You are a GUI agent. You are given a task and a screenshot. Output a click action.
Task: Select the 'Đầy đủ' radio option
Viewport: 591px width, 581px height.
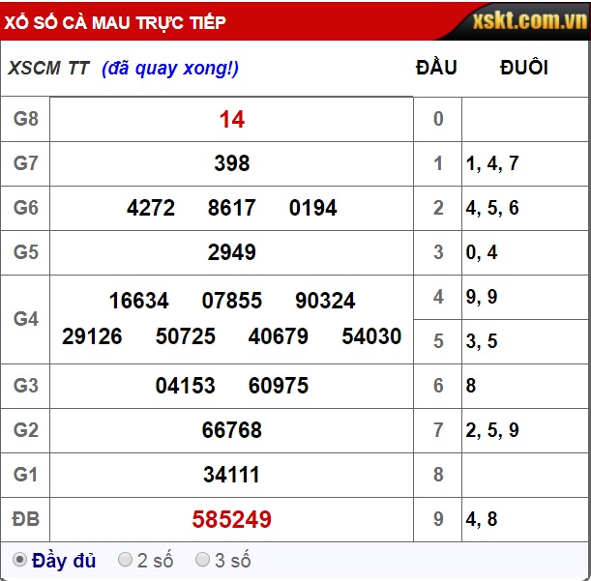tap(19, 560)
